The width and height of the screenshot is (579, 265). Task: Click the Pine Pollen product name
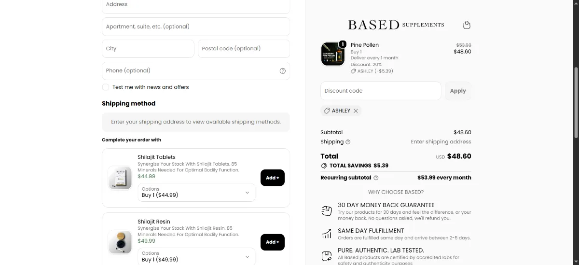pyautogui.click(x=365, y=45)
